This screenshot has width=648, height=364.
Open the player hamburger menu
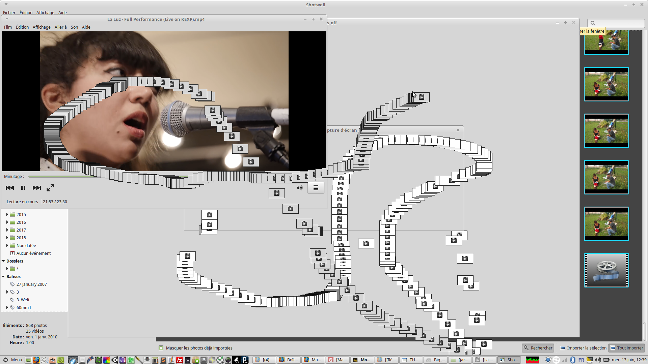pyautogui.click(x=316, y=188)
